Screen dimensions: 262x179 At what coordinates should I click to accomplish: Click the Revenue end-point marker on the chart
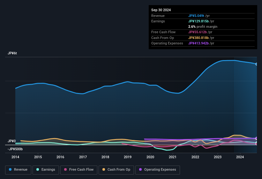[x=257, y=64]
